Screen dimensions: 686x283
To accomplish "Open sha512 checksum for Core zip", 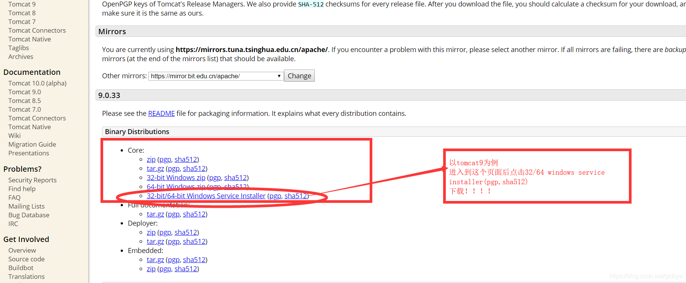I will pyautogui.click(x=186, y=160).
